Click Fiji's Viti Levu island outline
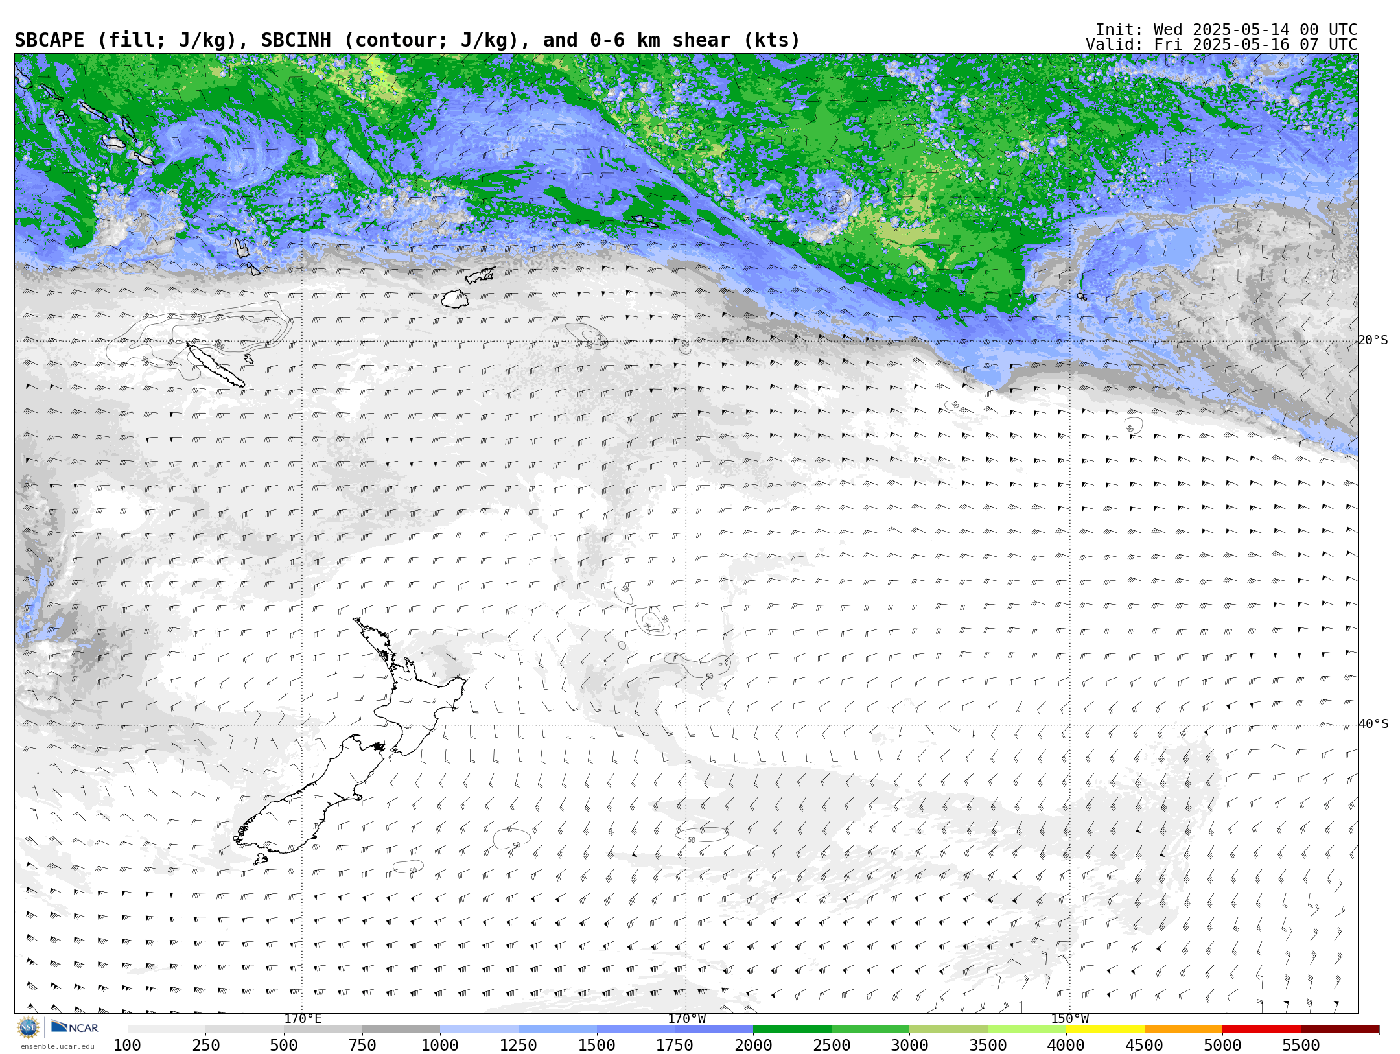Viewport: 1400px width, 1054px height. (x=455, y=299)
